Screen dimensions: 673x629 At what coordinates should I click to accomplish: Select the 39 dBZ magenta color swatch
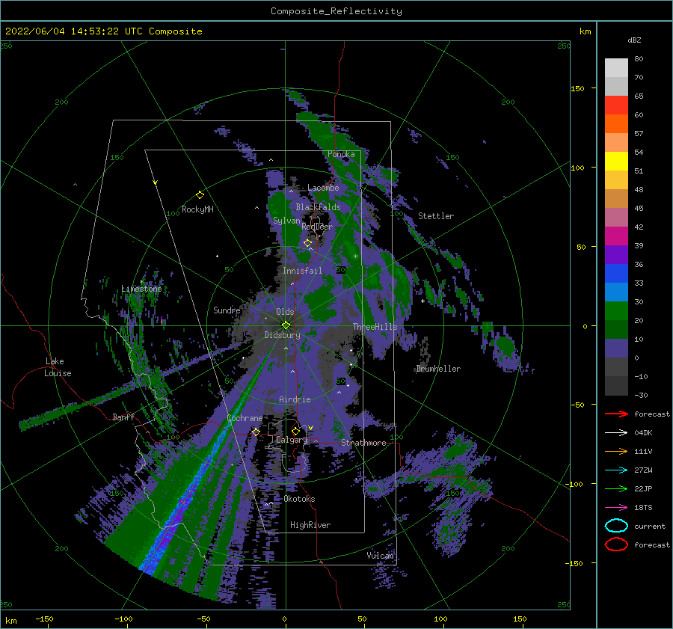point(616,236)
